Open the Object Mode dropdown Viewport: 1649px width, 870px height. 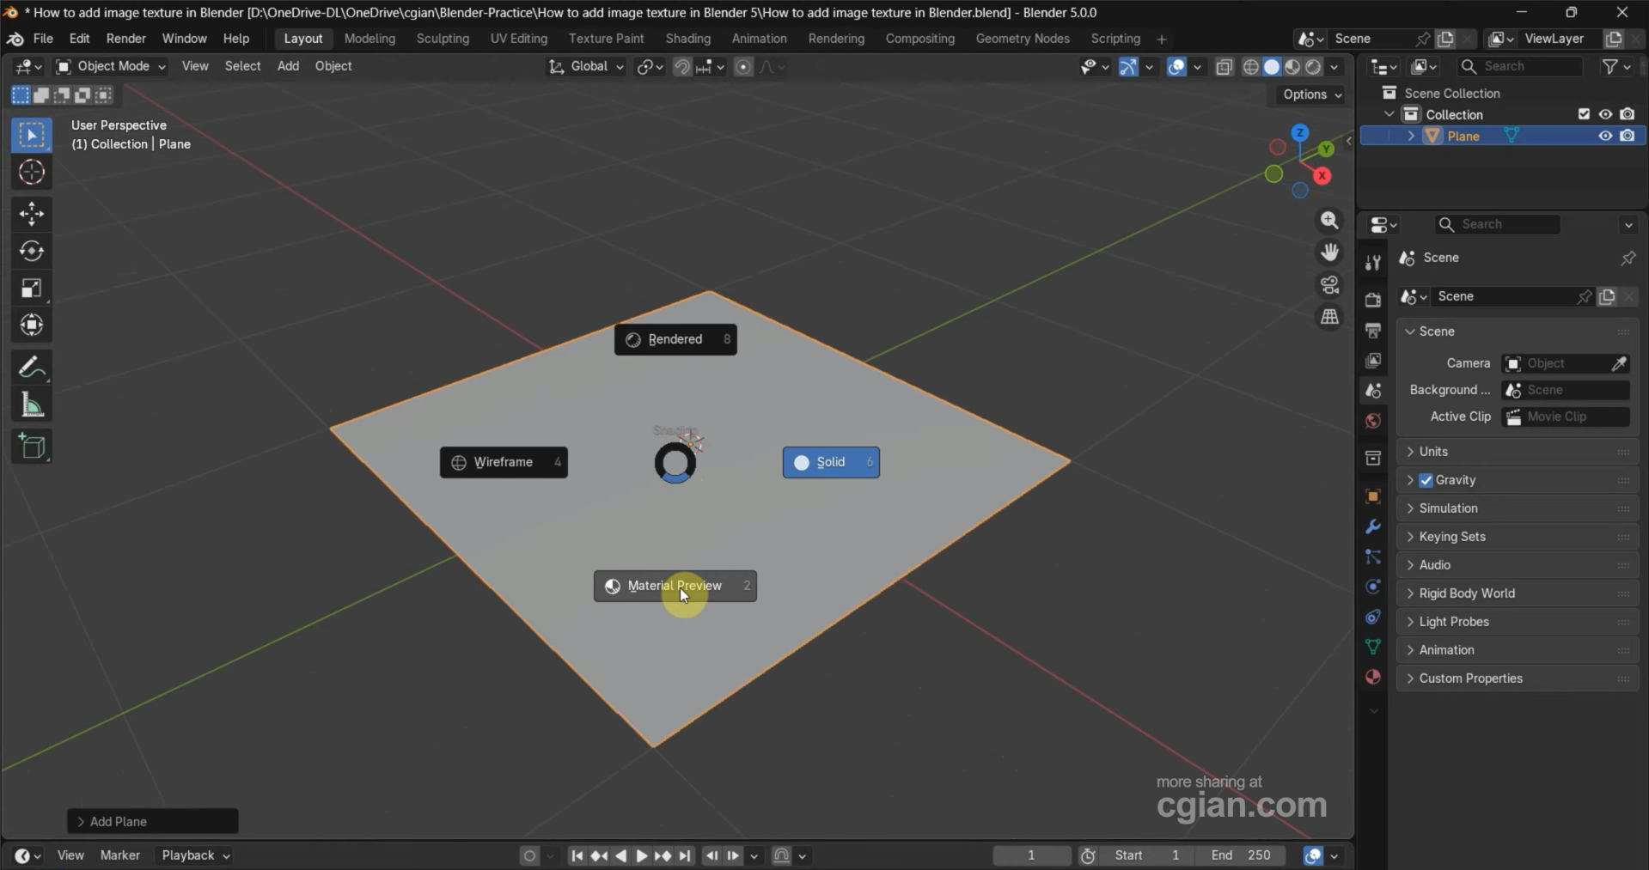coord(111,66)
